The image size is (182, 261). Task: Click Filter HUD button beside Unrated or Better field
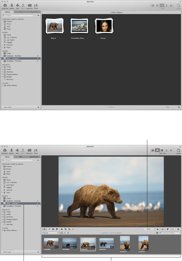(157, 233)
